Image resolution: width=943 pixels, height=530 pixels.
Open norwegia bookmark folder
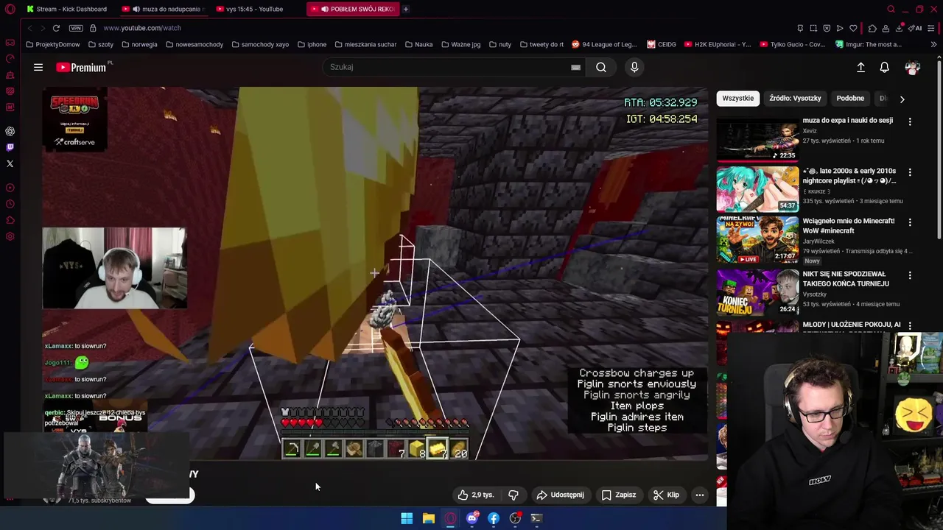tap(139, 44)
